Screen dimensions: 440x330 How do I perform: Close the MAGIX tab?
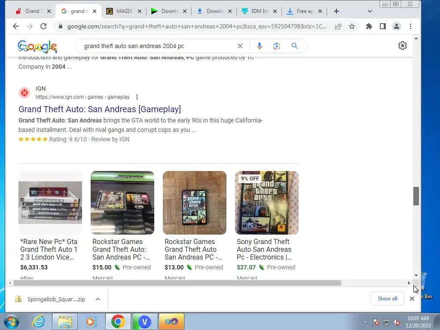click(x=140, y=11)
